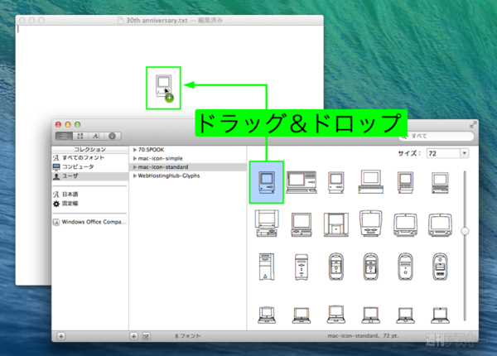Click the document icon in TextEdit title bar

point(120,20)
